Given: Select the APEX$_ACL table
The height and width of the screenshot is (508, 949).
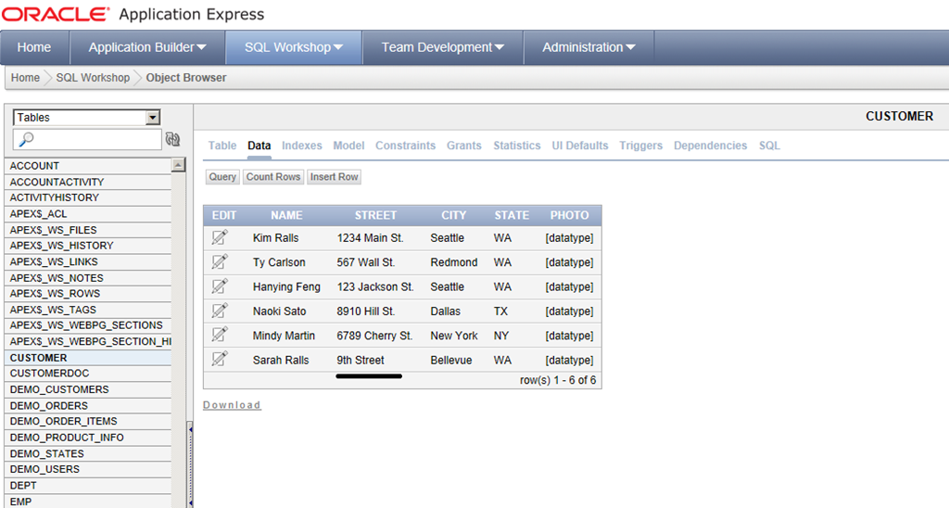Looking at the screenshot, I should 88,214.
